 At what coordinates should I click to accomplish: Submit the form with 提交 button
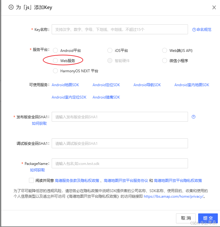point(208,218)
